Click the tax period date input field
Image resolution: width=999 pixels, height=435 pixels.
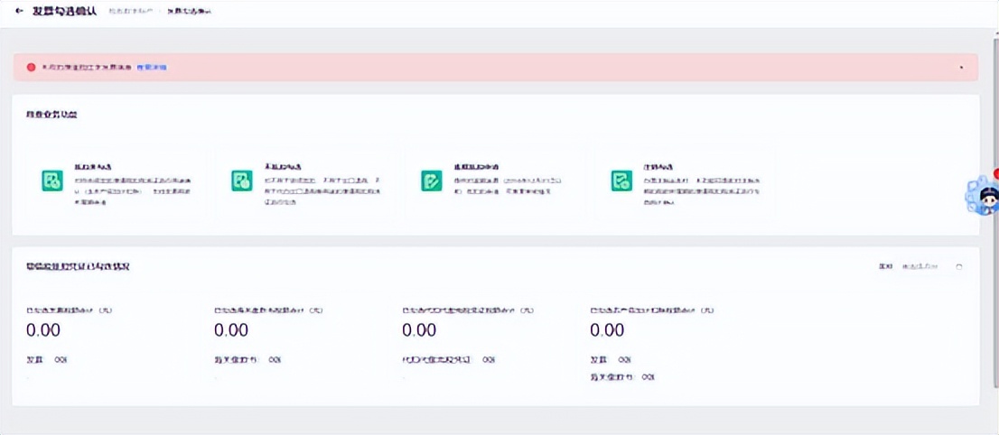click(x=920, y=267)
